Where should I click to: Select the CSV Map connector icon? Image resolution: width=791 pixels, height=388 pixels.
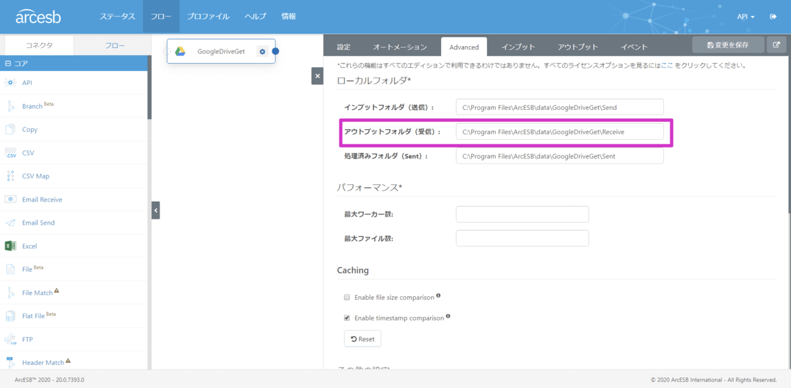[x=10, y=176]
